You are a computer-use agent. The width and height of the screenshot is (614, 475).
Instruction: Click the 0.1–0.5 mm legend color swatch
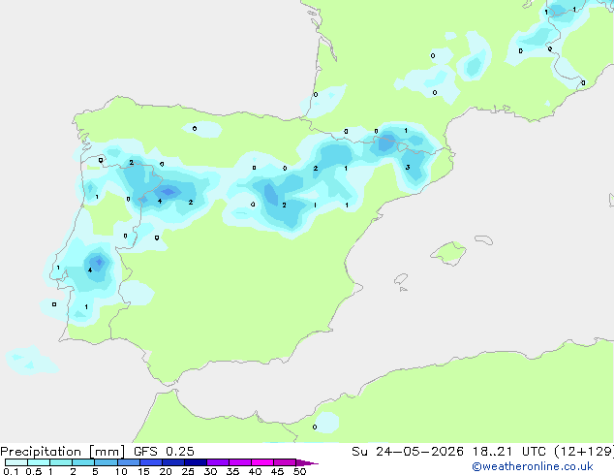[x=16, y=462]
